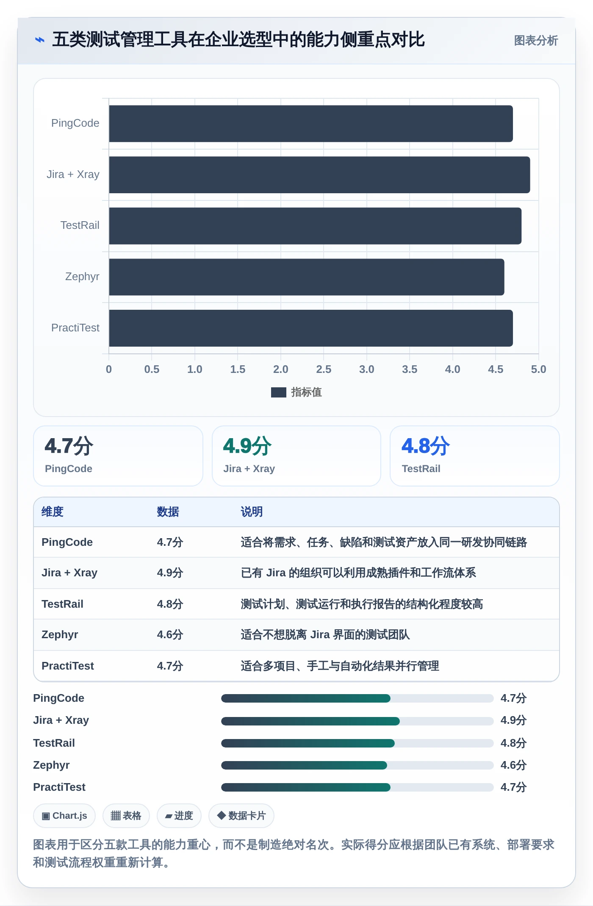Click the 4.9分 cell in the table
This screenshot has width=593, height=906.
[x=170, y=573]
